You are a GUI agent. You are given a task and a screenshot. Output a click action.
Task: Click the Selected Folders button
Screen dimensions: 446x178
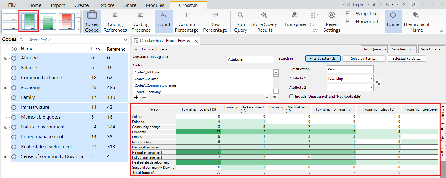pos(407,59)
